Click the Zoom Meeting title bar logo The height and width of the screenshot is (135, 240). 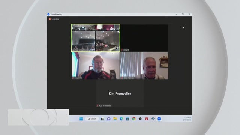[x=48, y=14]
